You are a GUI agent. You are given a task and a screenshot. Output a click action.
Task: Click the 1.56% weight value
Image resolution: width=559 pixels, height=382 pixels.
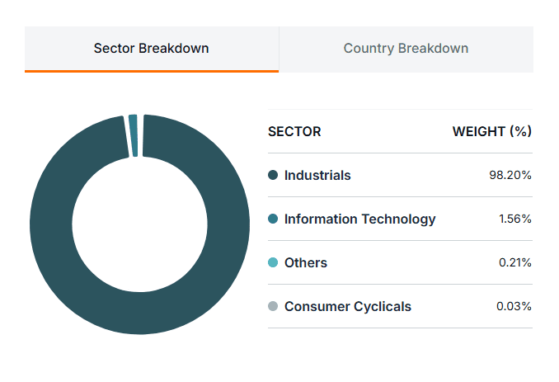tap(515, 219)
